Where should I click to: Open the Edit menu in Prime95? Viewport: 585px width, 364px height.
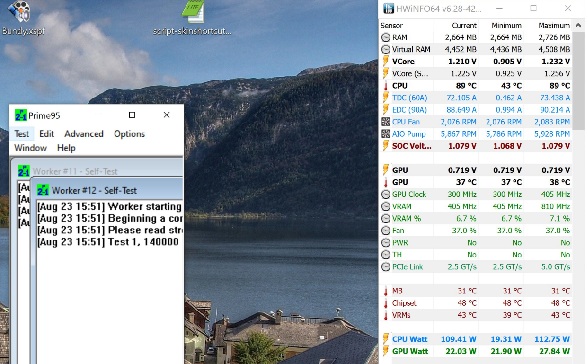pos(47,134)
